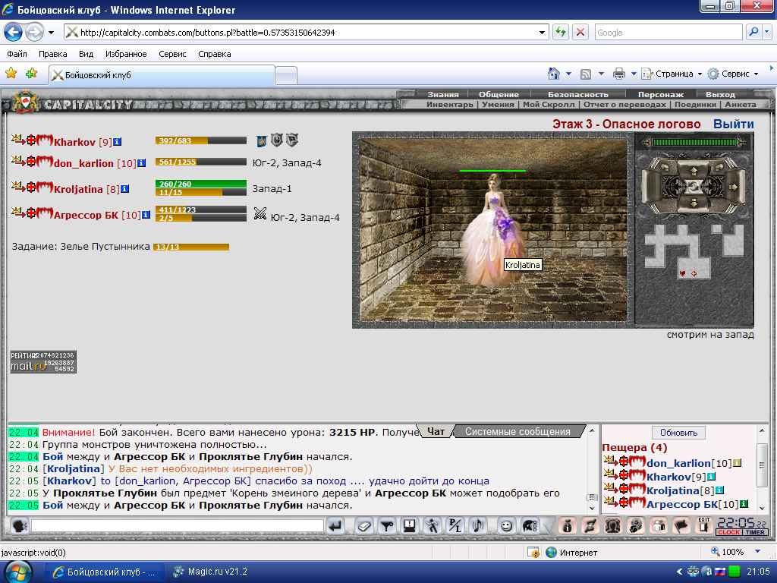Toggle the TIMER mode under the game time
The image size is (777, 583).
(755, 532)
